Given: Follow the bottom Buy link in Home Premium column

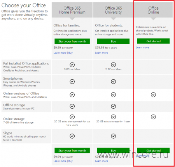Looking at the screenshot, I should click(70, 161).
